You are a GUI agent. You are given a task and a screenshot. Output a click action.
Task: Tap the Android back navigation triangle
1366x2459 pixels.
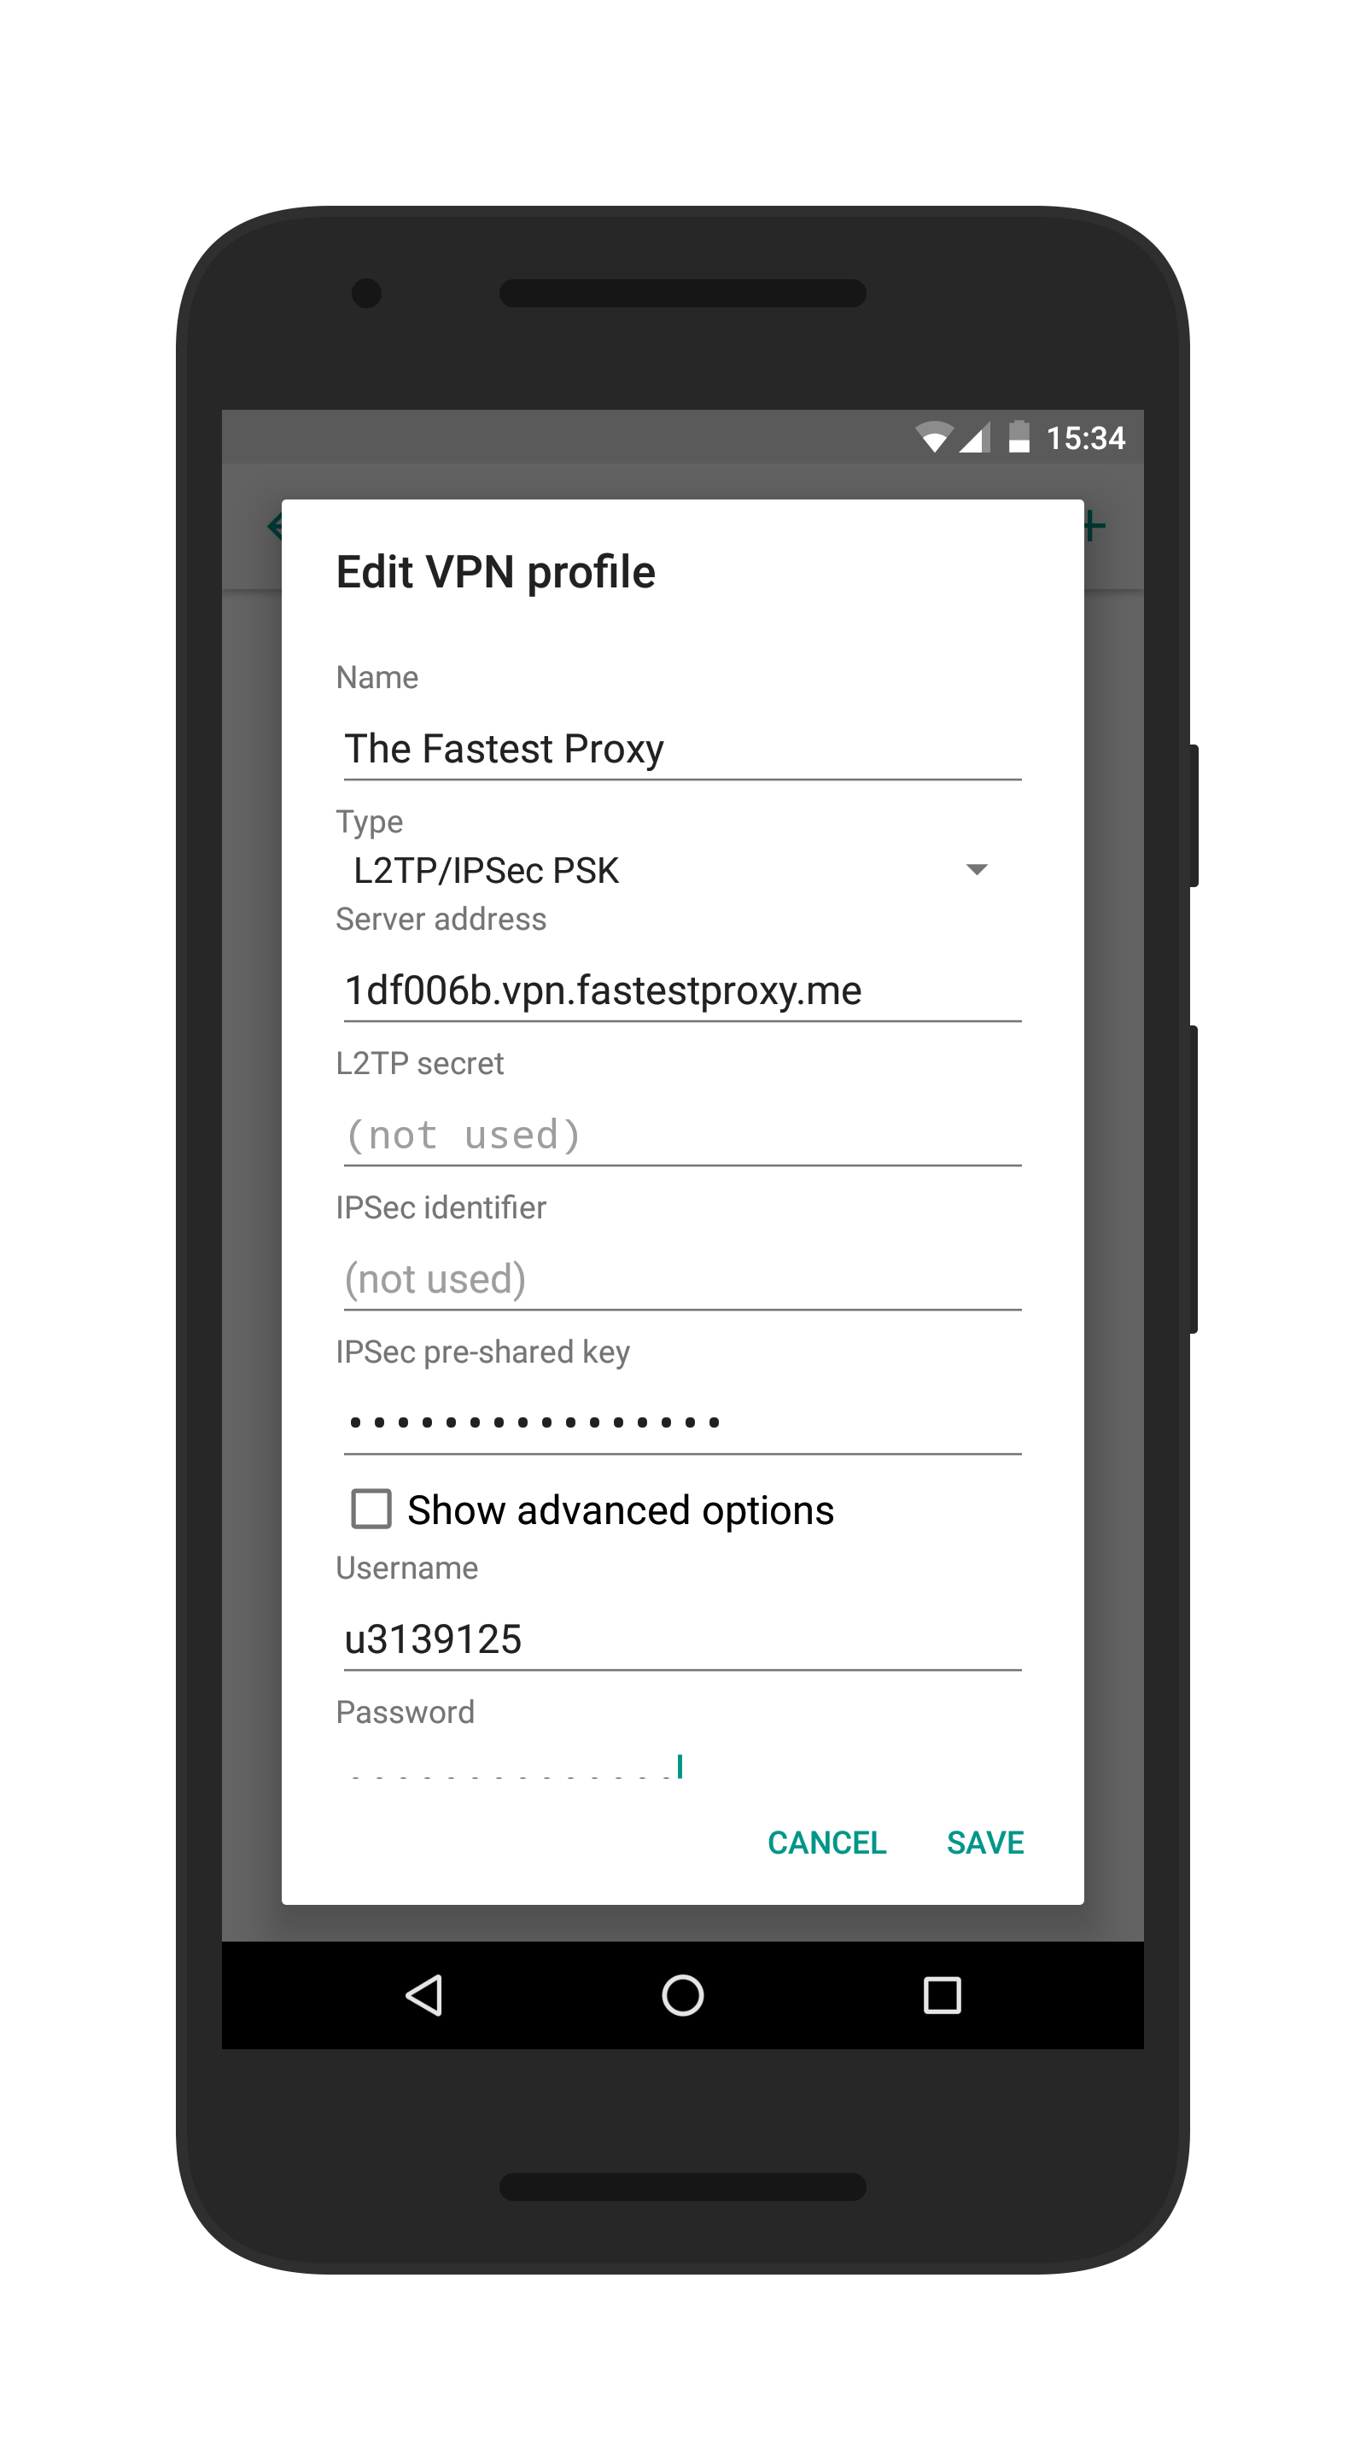(423, 1995)
